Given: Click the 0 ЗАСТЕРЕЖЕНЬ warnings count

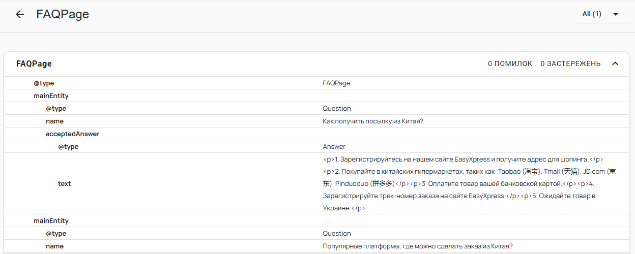Looking at the screenshot, I should [x=570, y=63].
